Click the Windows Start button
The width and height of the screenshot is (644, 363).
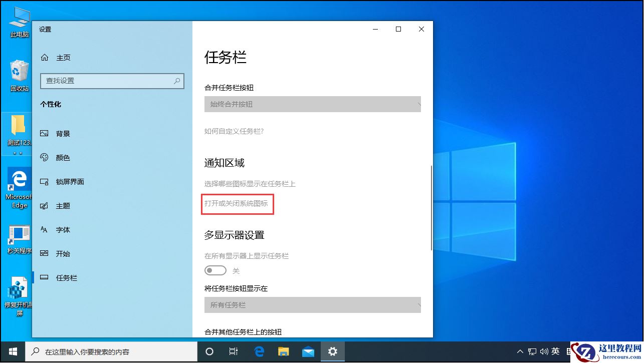[12, 352]
